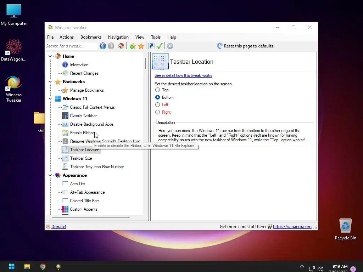Open 'See in detail how this tweak works' link
This screenshot has height=272, width=363.
click(183, 75)
